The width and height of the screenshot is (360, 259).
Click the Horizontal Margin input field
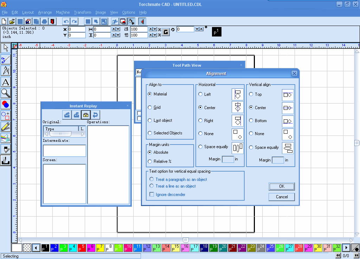[228, 159]
